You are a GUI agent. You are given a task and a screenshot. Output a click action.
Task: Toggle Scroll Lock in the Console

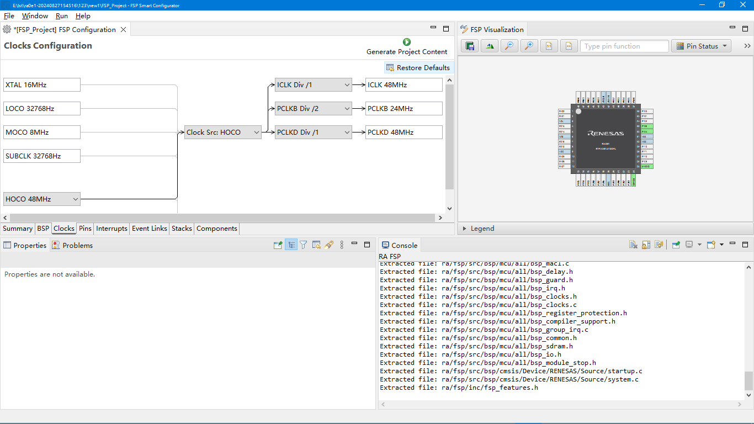point(646,245)
